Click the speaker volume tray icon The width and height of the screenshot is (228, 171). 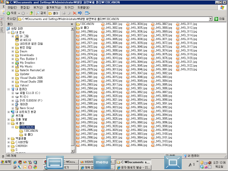pyautogui.click(x=210, y=163)
